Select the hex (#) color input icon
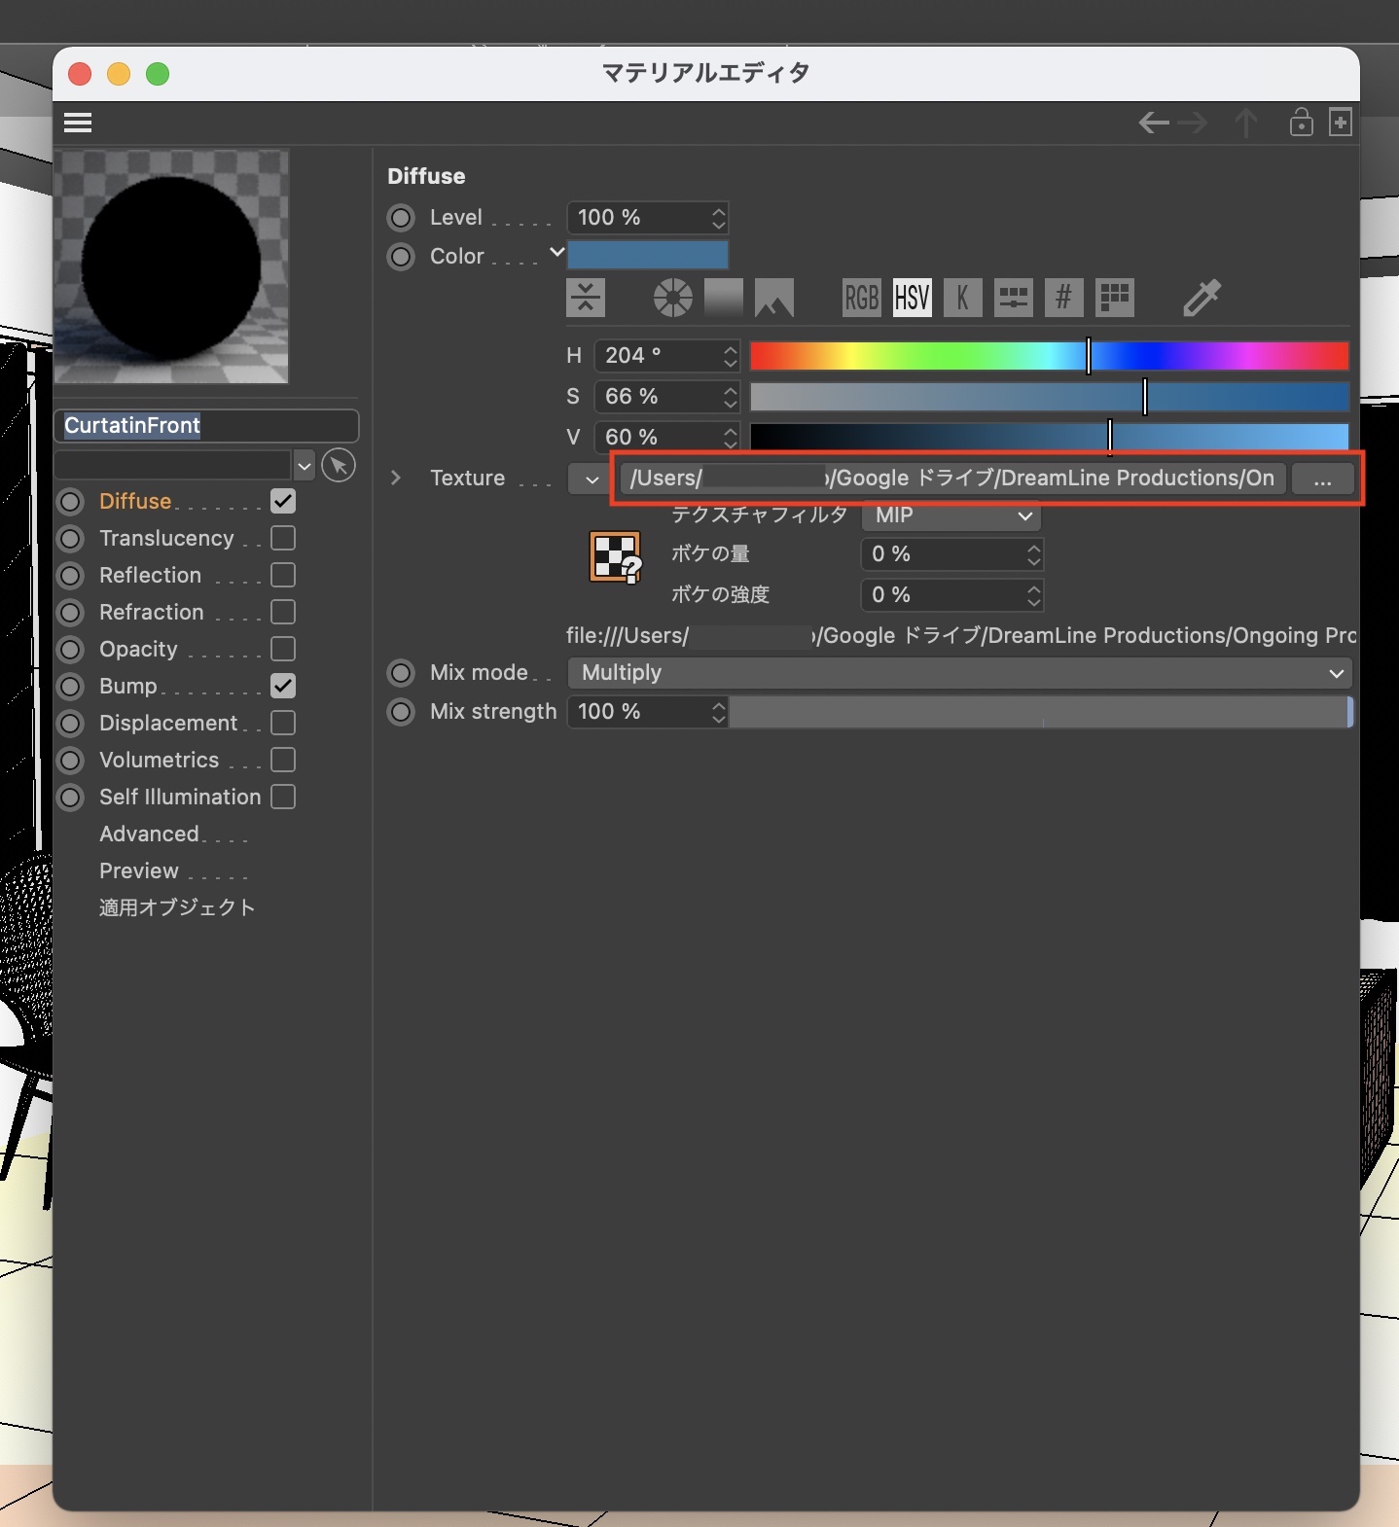The height and width of the screenshot is (1527, 1399). coord(1063,298)
